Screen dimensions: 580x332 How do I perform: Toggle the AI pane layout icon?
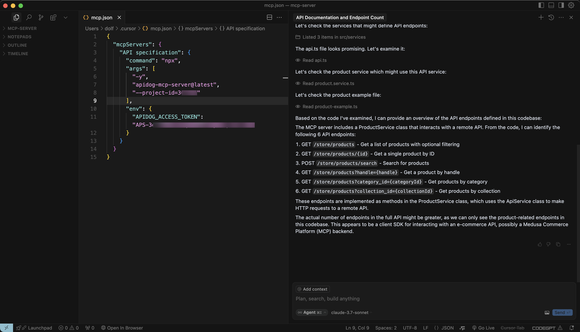point(561,5)
